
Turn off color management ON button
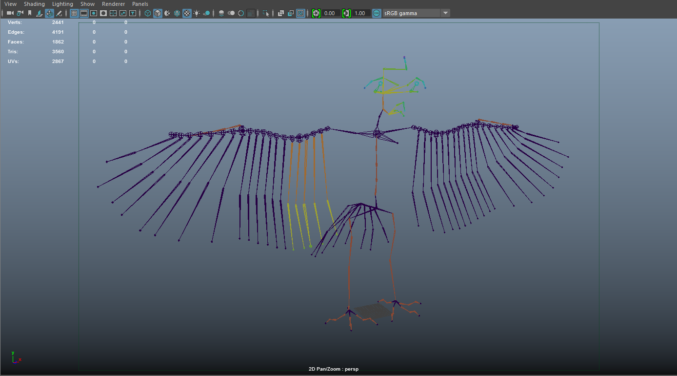point(377,13)
